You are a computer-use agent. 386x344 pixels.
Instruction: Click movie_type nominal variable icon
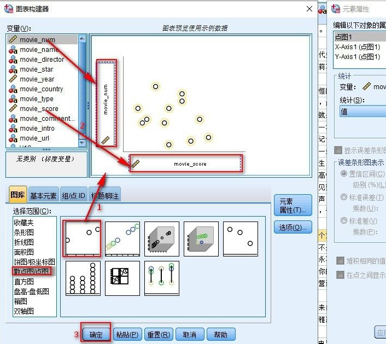pos(13,99)
